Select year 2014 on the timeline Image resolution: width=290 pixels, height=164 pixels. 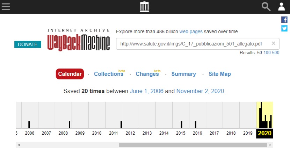click(164, 133)
